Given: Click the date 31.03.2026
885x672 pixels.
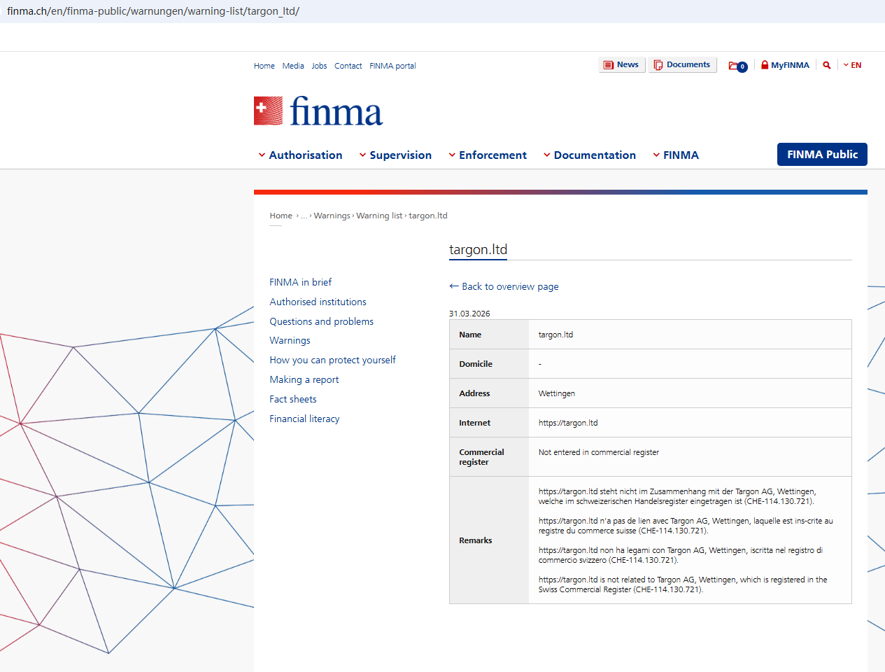Looking at the screenshot, I should pyautogui.click(x=469, y=314).
